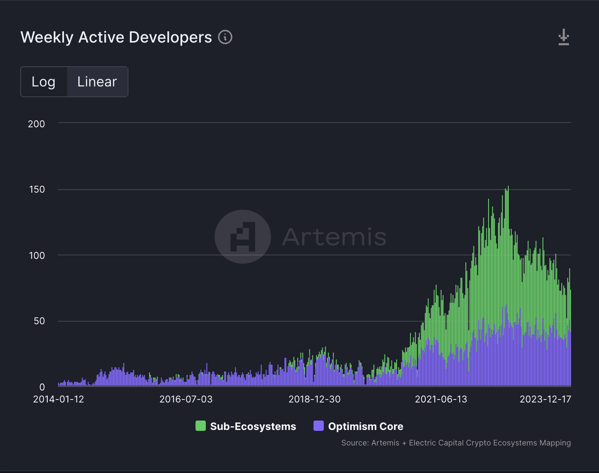The image size is (599, 473).
Task: Click the green Sub-Ecosystems legend square
Action: tap(200, 426)
